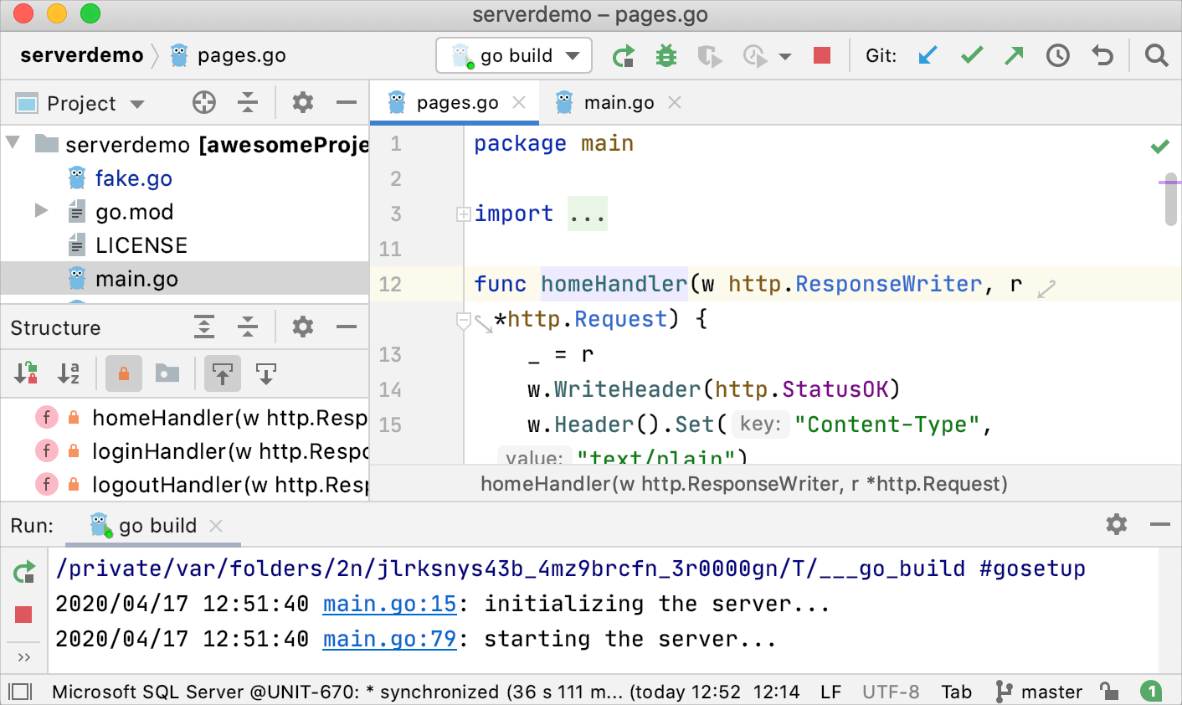Switch to the main.go editor tab

(618, 103)
